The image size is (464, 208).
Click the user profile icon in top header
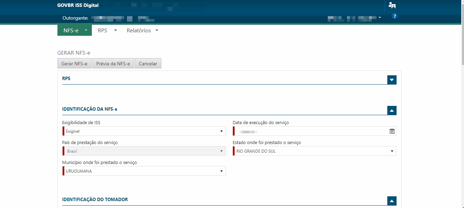point(392,5)
